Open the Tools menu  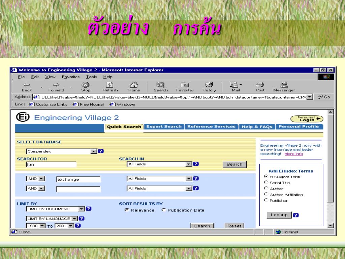tap(91, 77)
